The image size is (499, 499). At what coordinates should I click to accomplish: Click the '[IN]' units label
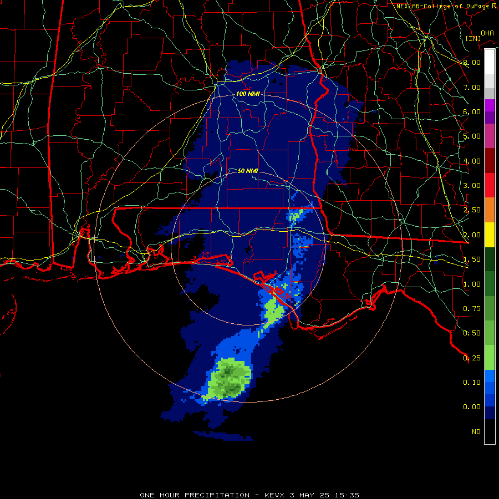(473, 38)
